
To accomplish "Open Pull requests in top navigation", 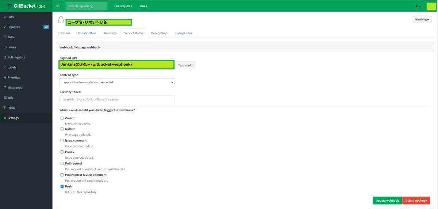I will [123, 6].
